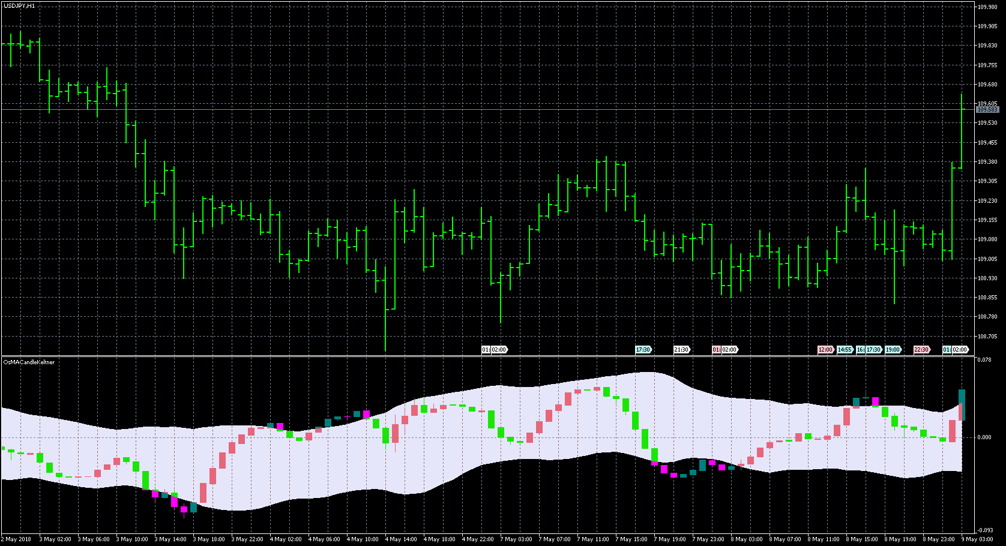1006x546 pixels.
Task: Click the 8 May 15:00 time label
Action: (862, 539)
